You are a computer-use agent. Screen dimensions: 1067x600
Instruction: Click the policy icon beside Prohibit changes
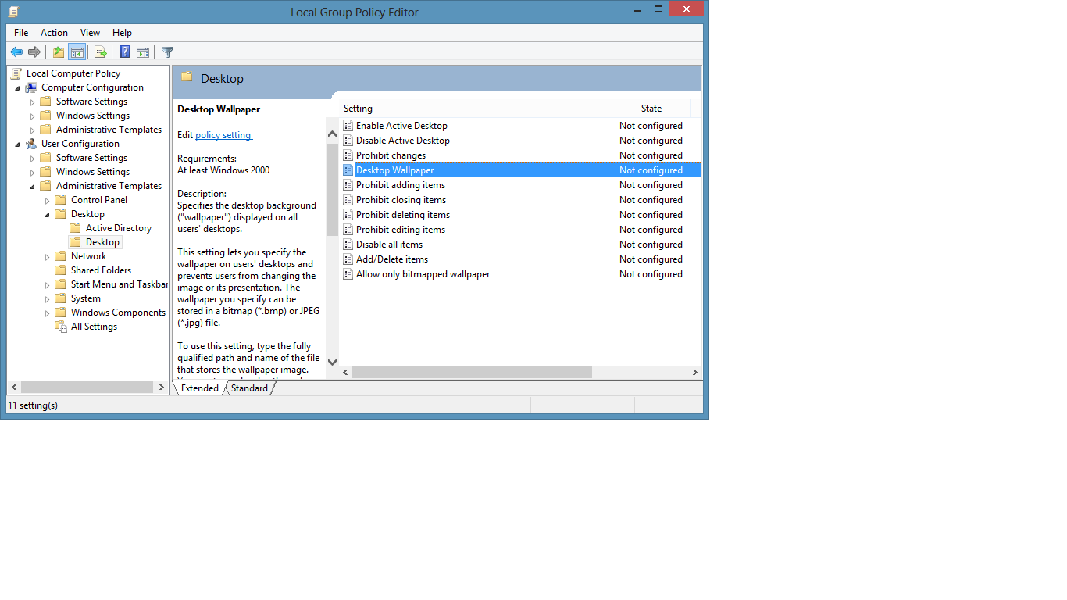[348, 155]
